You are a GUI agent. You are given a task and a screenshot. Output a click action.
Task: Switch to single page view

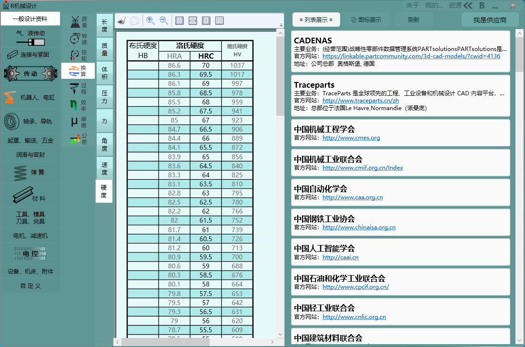[x=206, y=20]
